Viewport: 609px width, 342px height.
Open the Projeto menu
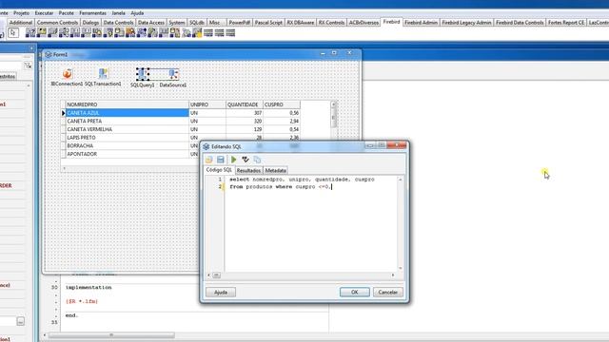click(21, 12)
